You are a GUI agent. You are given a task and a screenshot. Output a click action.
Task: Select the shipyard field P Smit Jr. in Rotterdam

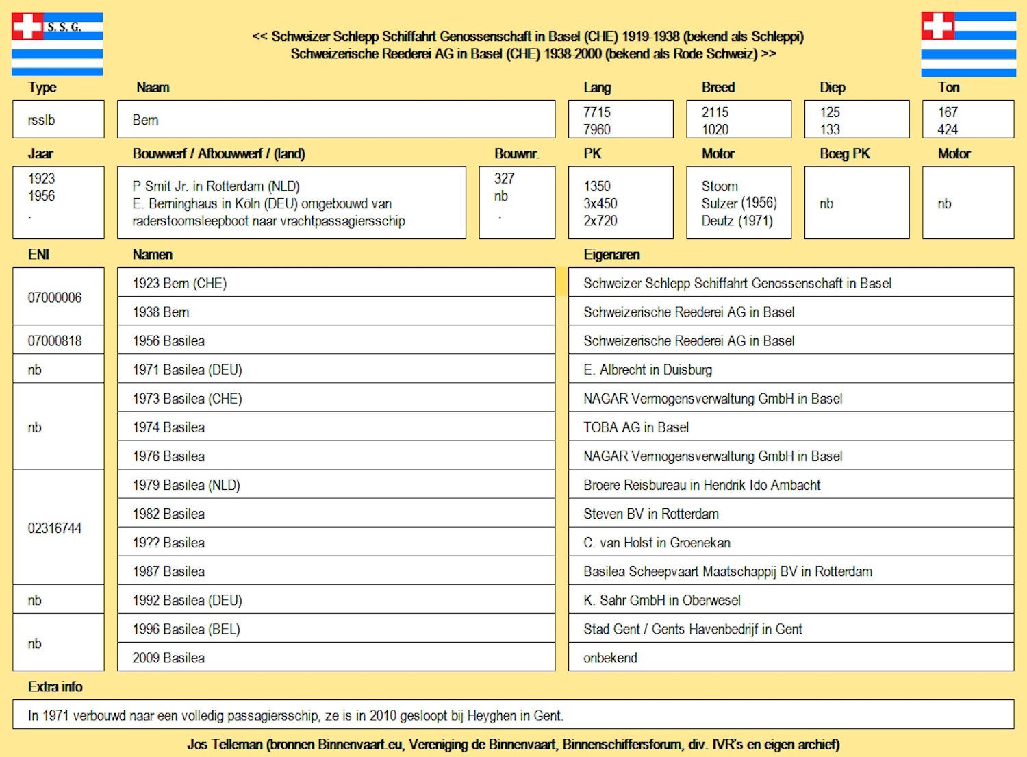click(292, 203)
